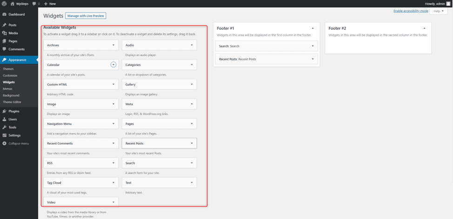453x219 pixels.
Task: Collapse menu toggle in sidebar
Action: coord(19,143)
